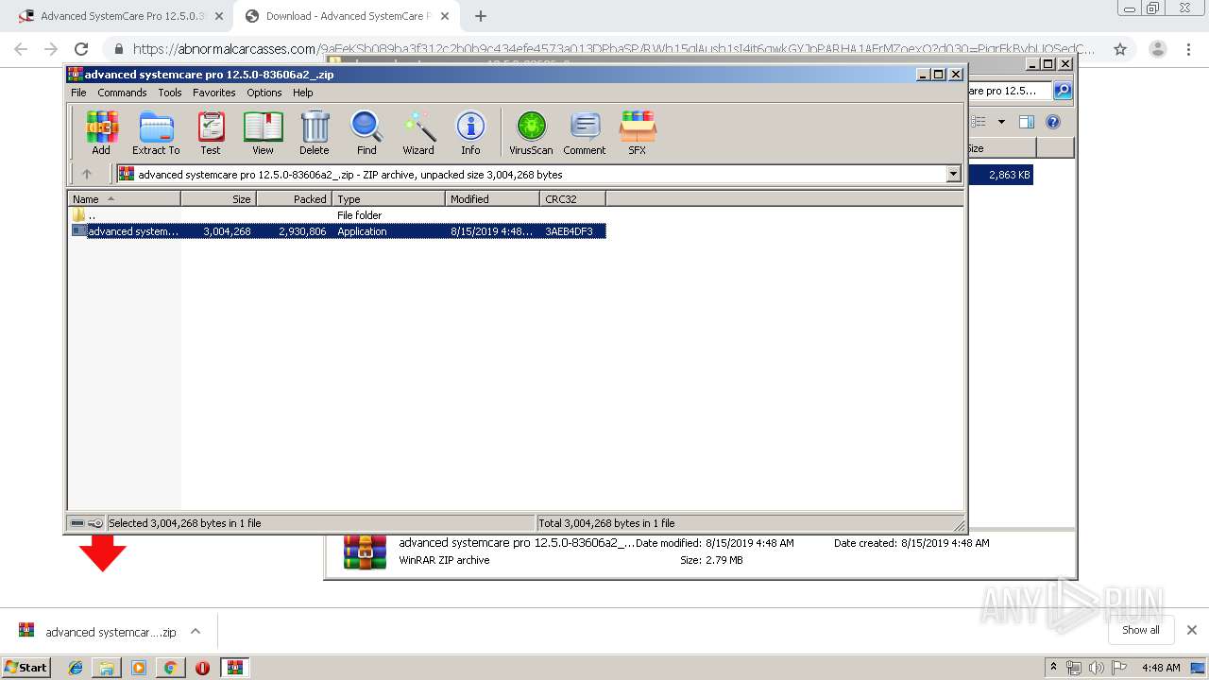
Task: Create SFX self-extracting archive
Action: [x=638, y=132]
